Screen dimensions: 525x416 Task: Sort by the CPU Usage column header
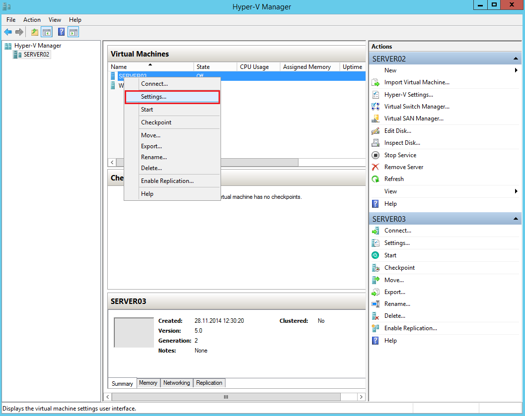(258, 67)
